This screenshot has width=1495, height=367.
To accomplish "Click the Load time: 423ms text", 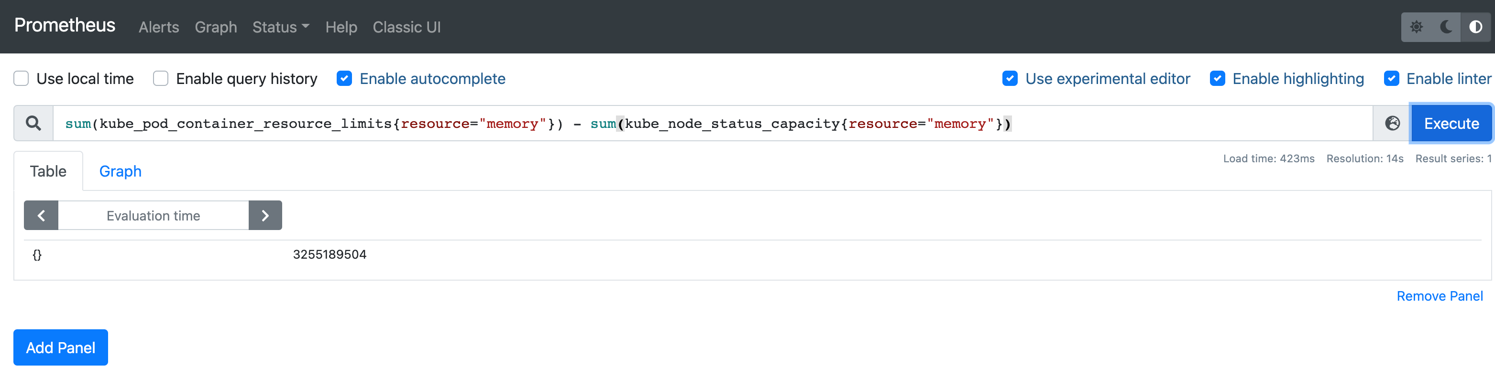I will pos(1269,158).
